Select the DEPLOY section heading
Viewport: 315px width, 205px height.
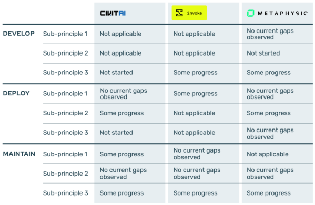(16, 93)
